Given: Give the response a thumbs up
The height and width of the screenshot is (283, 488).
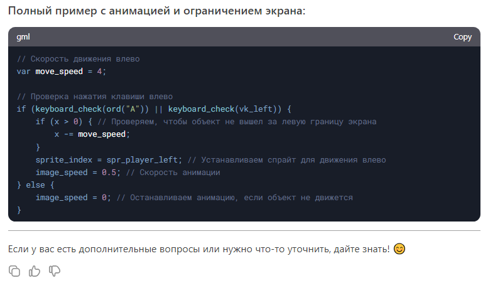Looking at the screenshot, I should 35,271.
